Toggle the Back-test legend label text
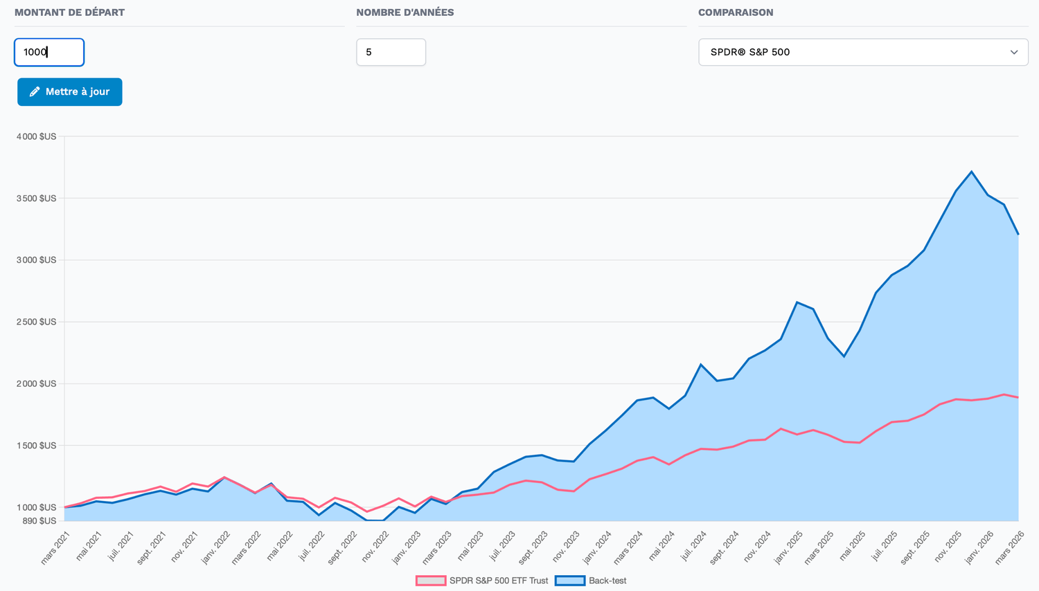Screen dimensions: 1039x591 click(607, 581)
